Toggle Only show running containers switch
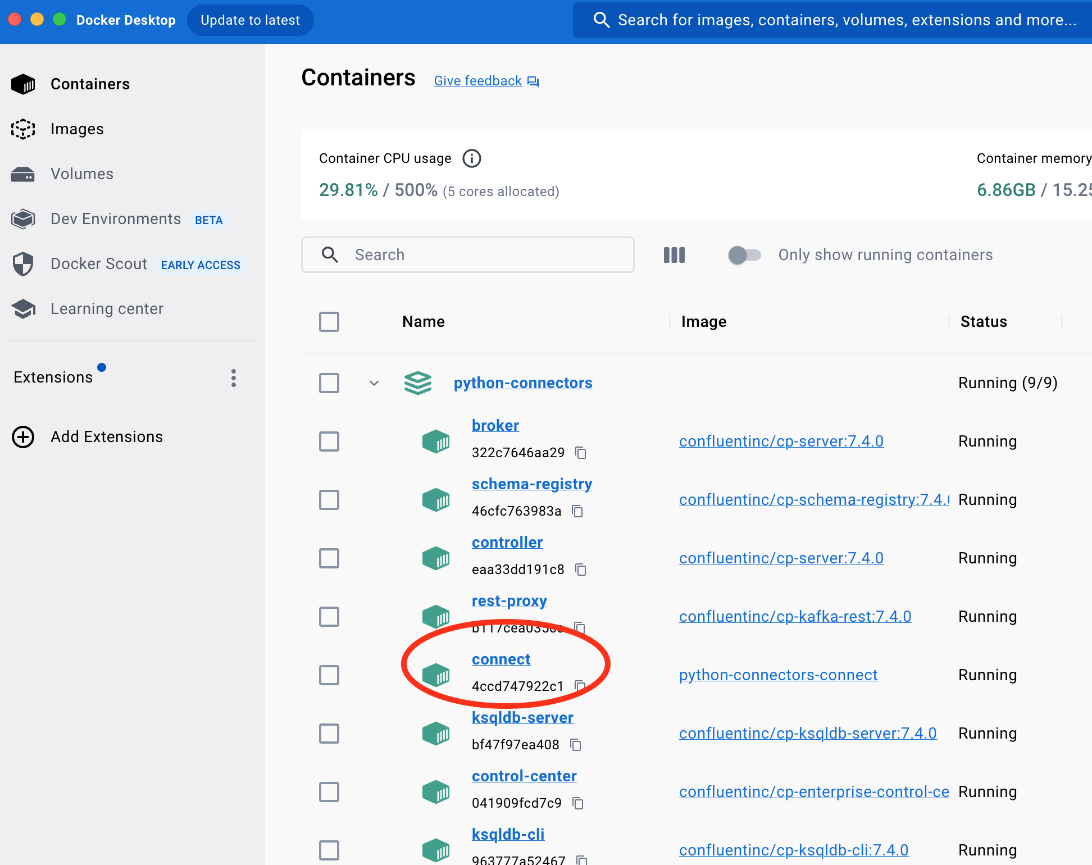Viewport: 1092px width, 865px height. click(744, 255)
